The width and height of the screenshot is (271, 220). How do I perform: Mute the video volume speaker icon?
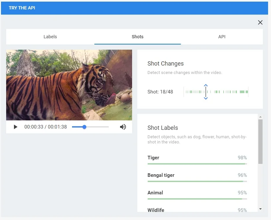(123, 127)
